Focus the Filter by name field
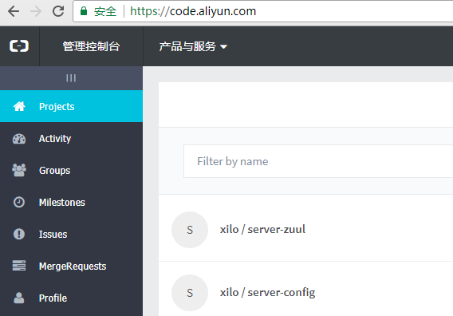This screenshot has height=316, width=453. (318, 161)
